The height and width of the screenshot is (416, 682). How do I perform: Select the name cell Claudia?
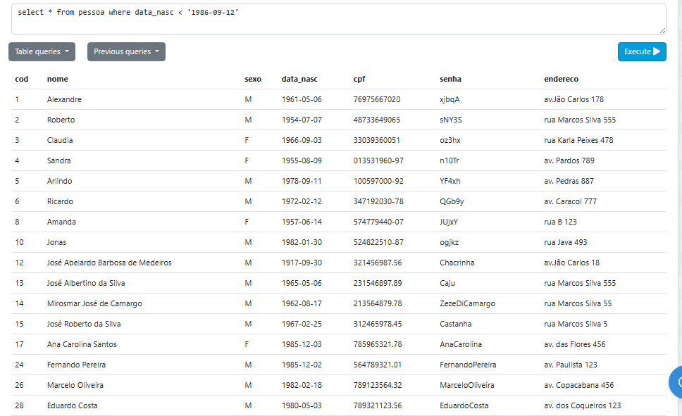click(x=60, y=140)
